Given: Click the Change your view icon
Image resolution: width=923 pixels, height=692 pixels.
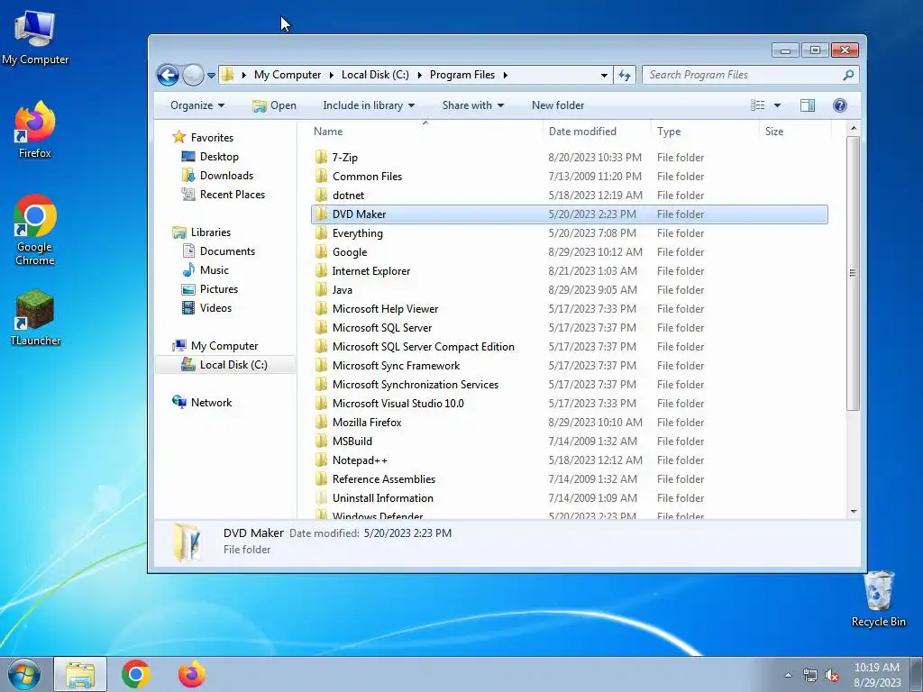Looking at the screenshot, I should [x=757, y=105].
